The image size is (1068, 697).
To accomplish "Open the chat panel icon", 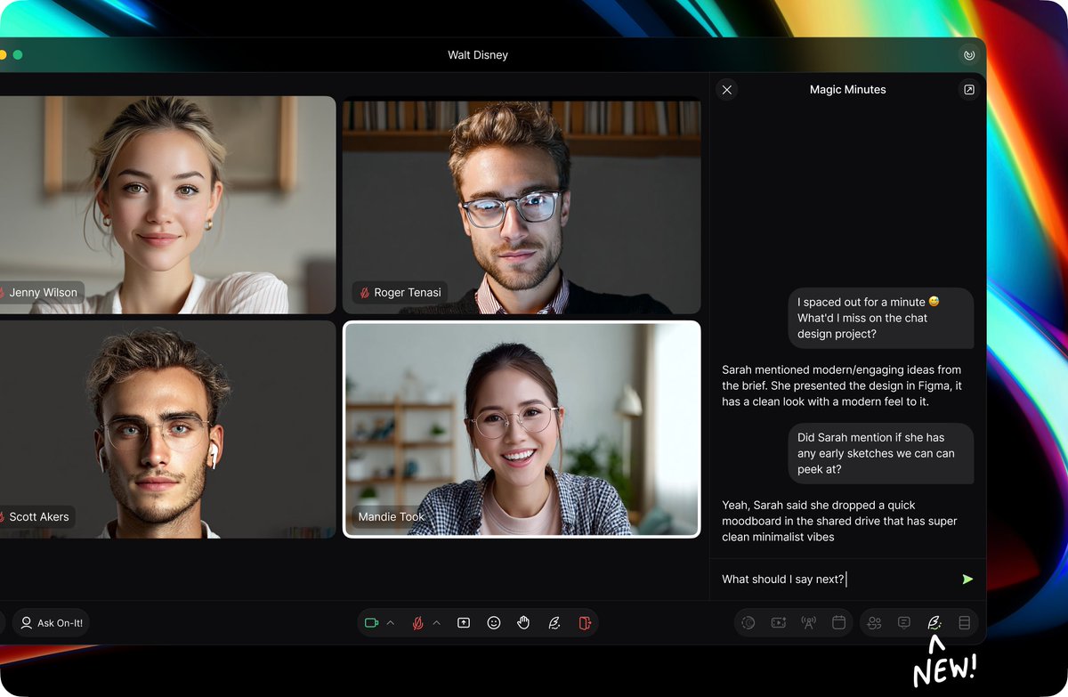I will [x=904, y=623].
